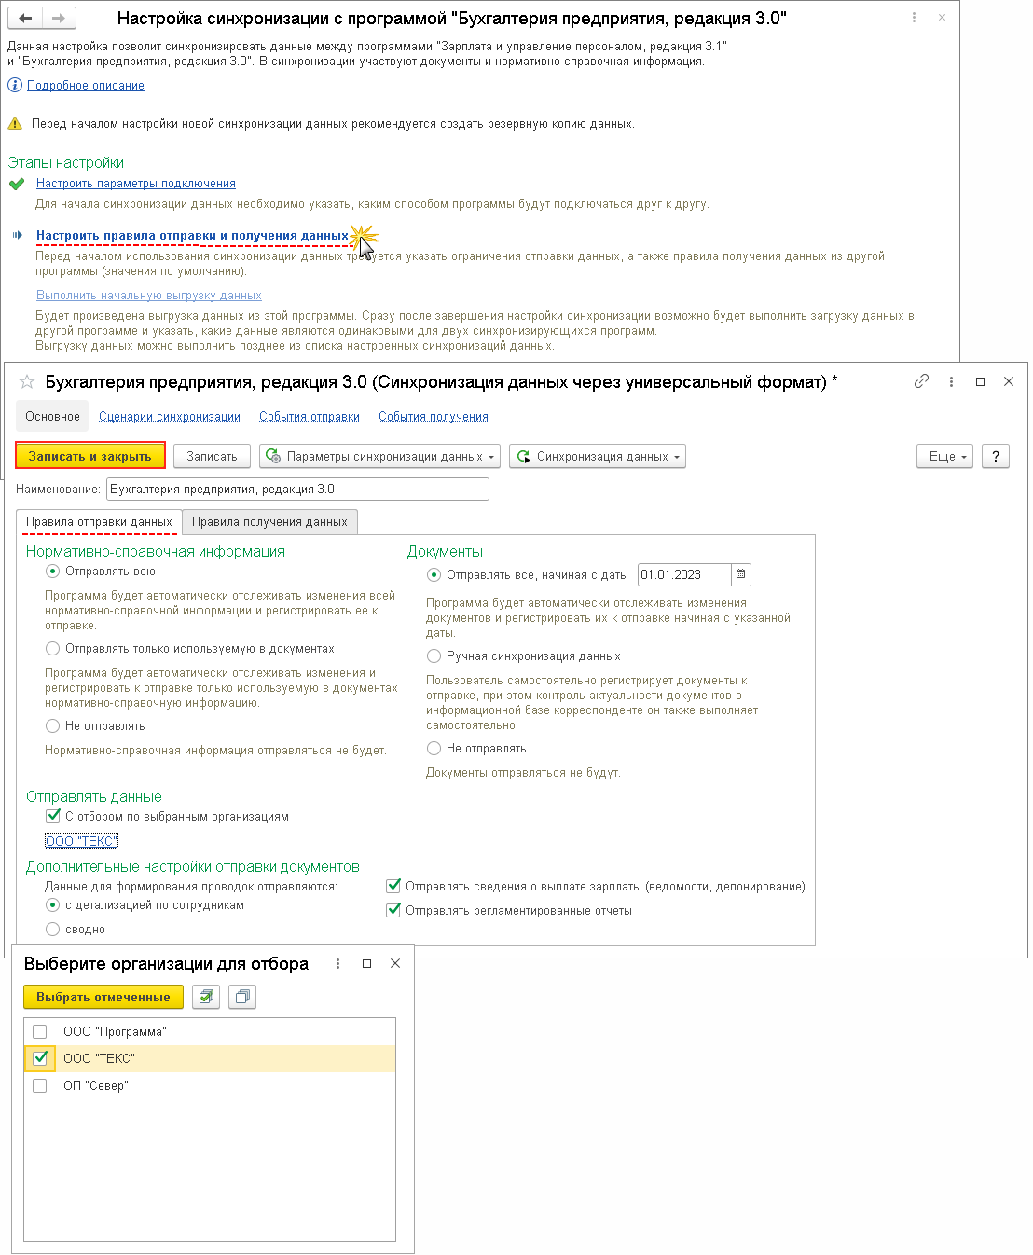Viewport: 1033px width, 1255px height.
Task: Click the check all organizations icon
Action: 206,997
